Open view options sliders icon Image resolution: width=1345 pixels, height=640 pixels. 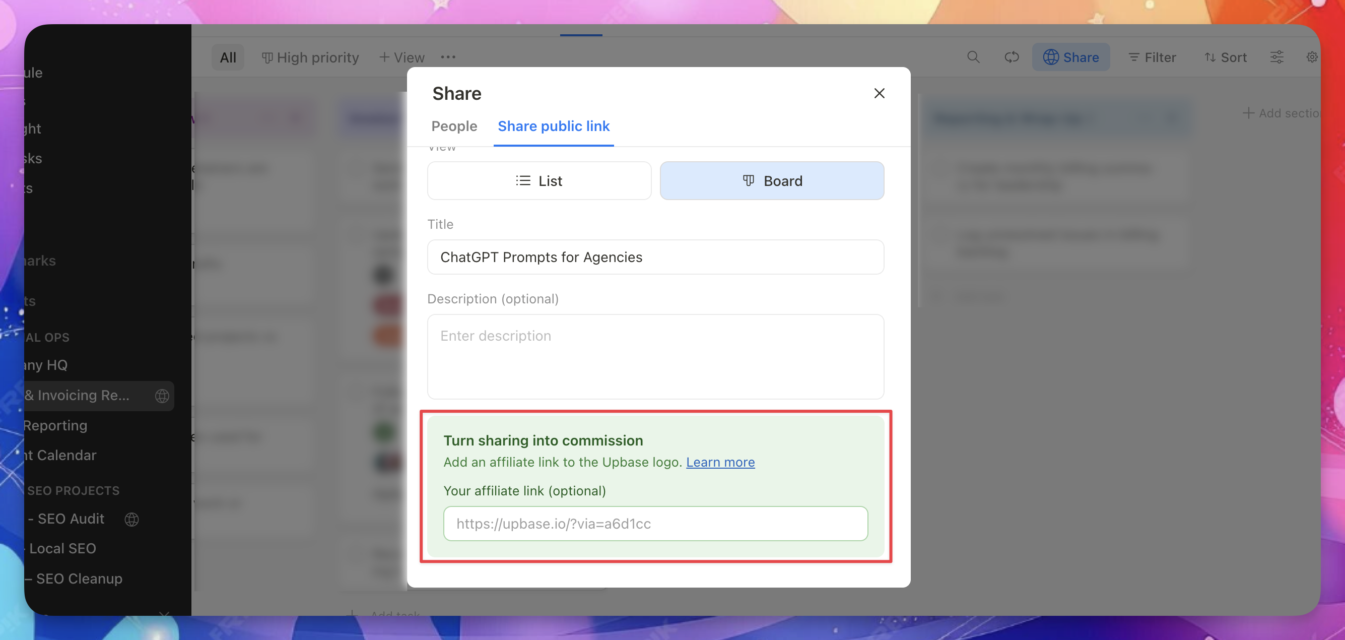[x=1276, y=57]
